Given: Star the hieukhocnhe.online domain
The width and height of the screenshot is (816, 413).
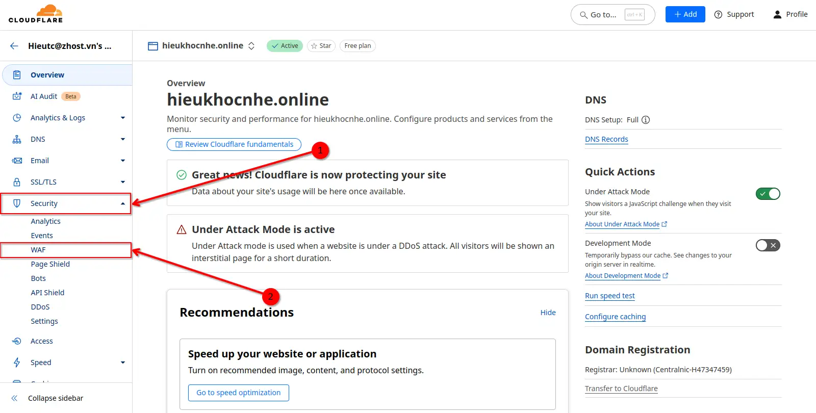Looking at the screenshot, I should (321, 46).
